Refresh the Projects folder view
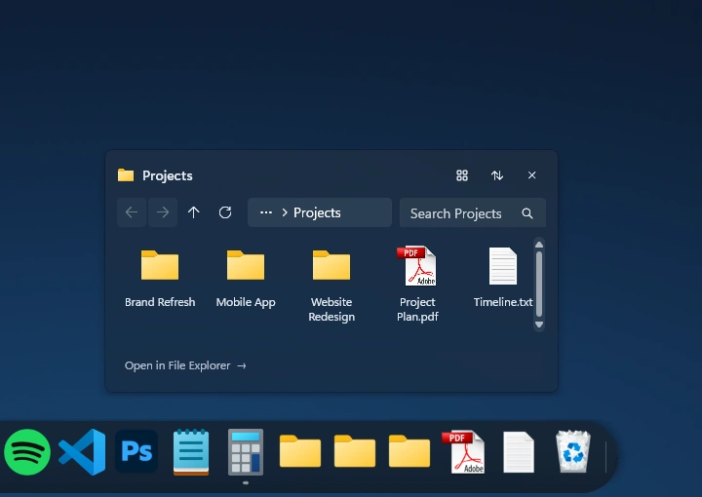The height and width of the screenshot is (497, 702). 225,212
